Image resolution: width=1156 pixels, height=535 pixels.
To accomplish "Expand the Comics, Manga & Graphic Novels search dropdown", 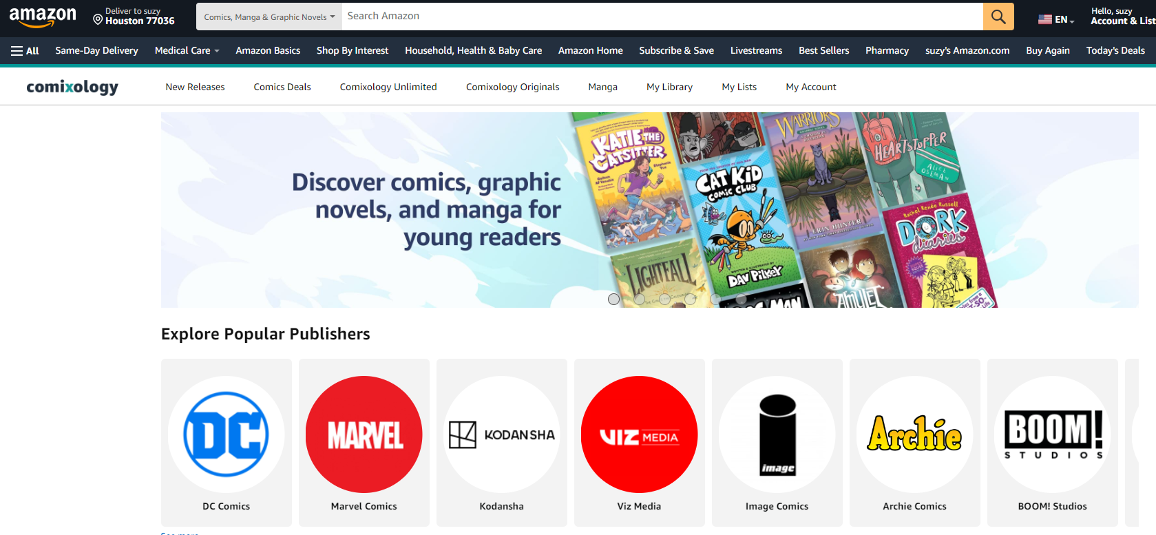I will coord(269,17).
